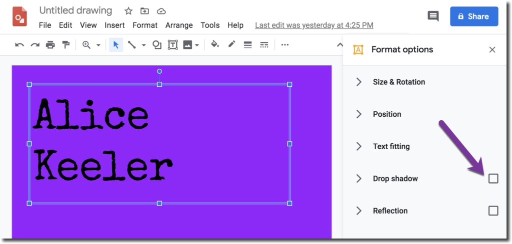Close the Format options panel
Screen dimensions: 512x244
tap(492, 49)
